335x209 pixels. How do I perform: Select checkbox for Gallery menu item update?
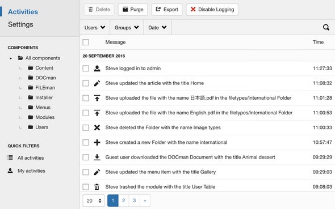[86, 172]
